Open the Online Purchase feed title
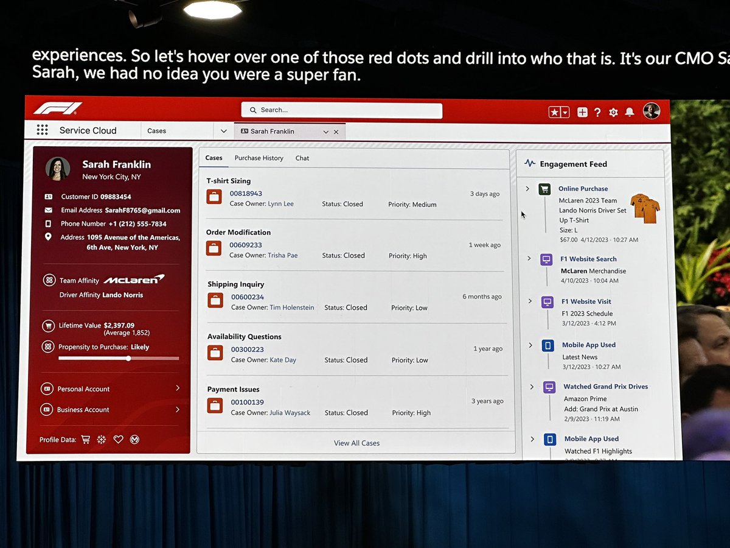The width and height of the screenshot is (730, 548). click(583, 189)
